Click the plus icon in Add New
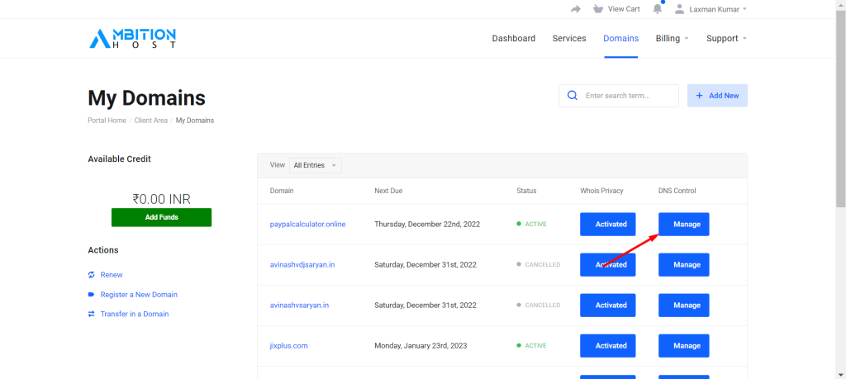This screenshot has height=379, width=846. coord(699,96)
